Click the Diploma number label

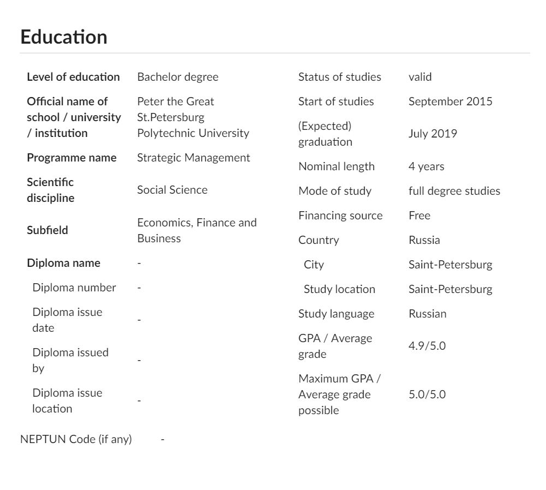pos(74,288)
